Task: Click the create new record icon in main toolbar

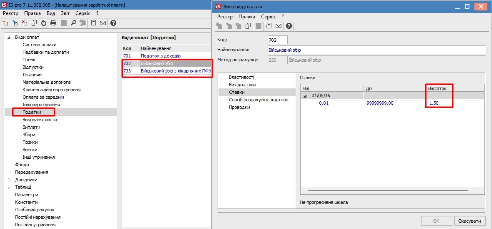Action: coord(5,23)
